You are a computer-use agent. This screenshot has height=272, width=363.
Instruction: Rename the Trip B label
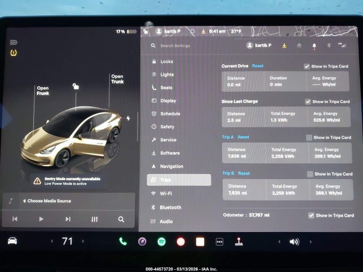click(x=228, y=173)
